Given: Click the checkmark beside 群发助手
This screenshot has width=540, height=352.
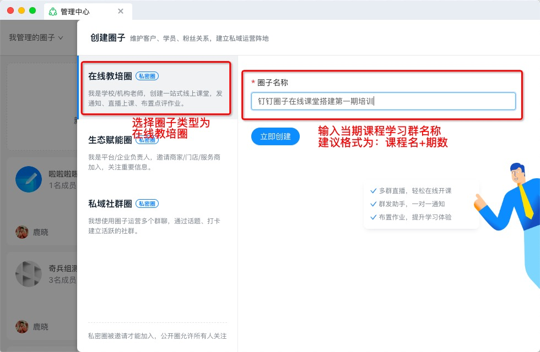Looking at the screenshot, I should tap(373, 204).
